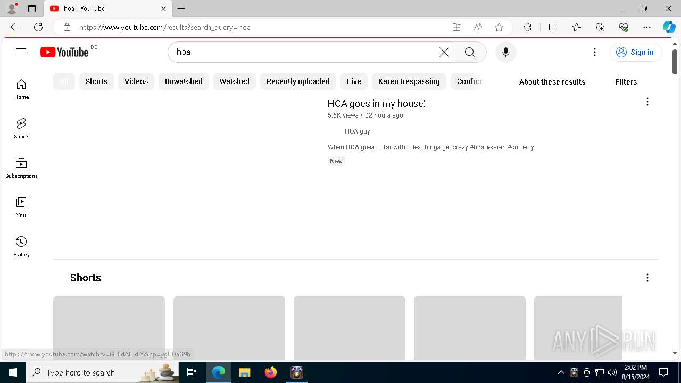Viewport: 681px width, 383px height.
Task: Click the browser address bar URL
Action: [x=165, y=27]
